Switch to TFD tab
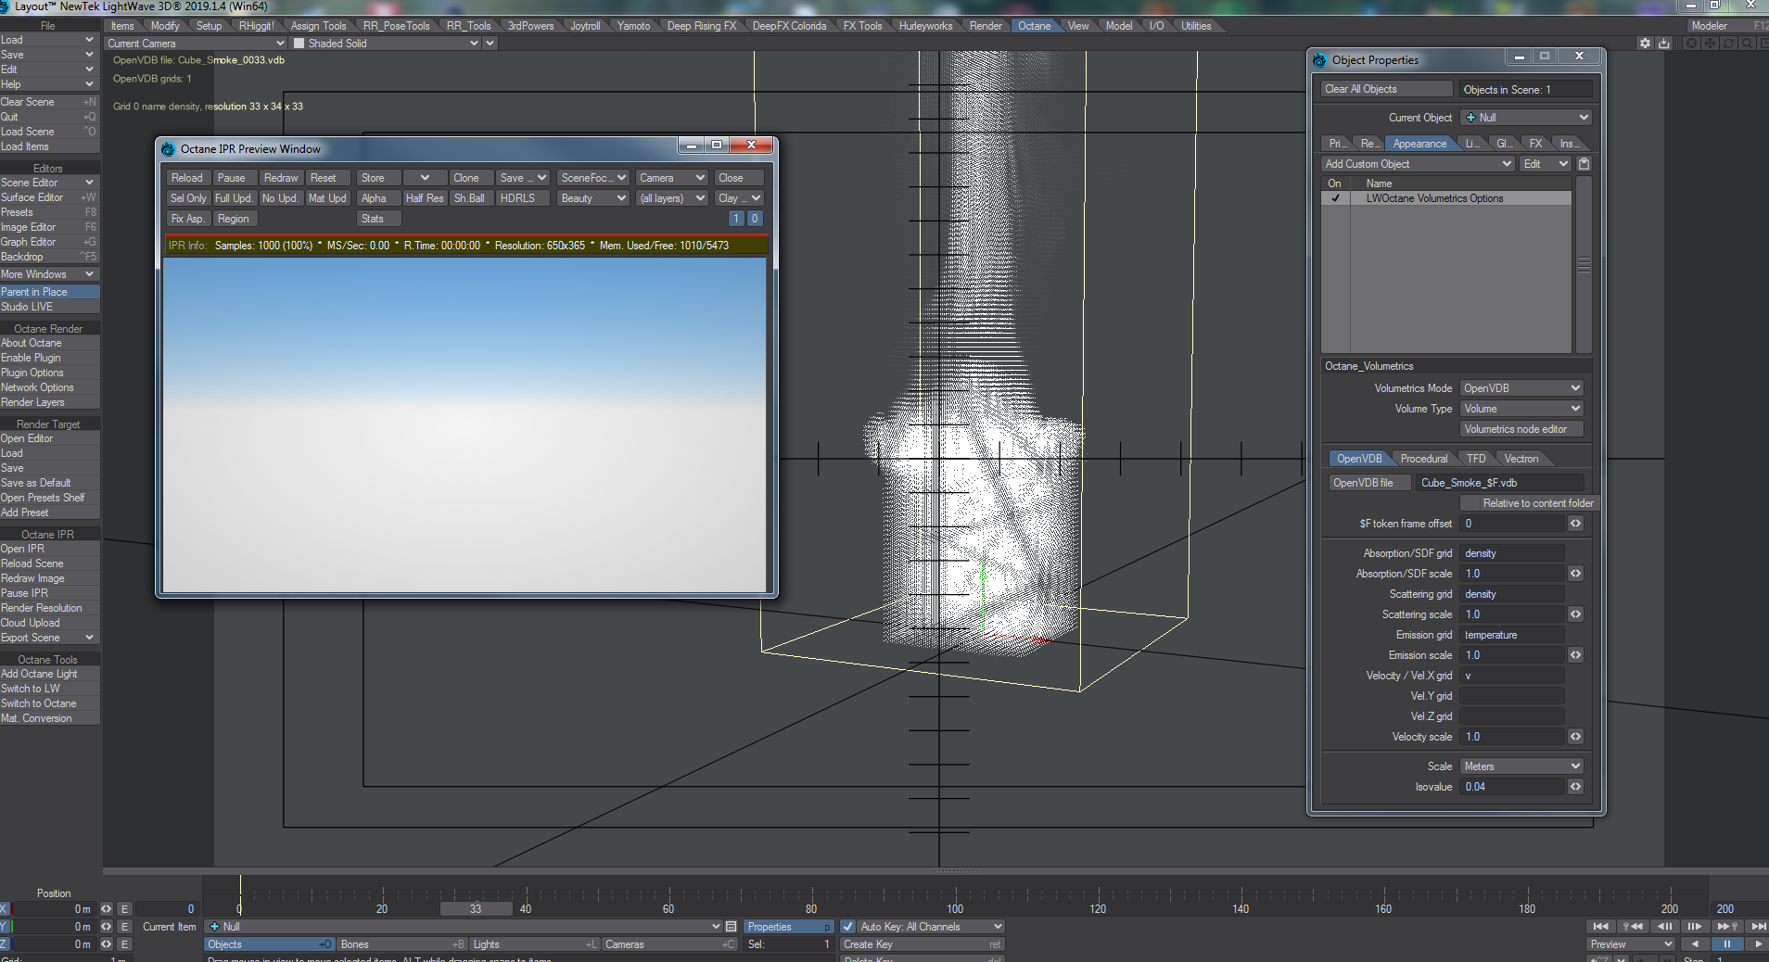This screenshot has height=962, width=1769. coord(1476,459)
